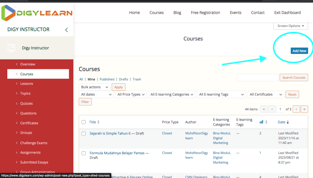Screen dimensions: 313x178
Task: Click the current page number field
Action: coord(280,109)
